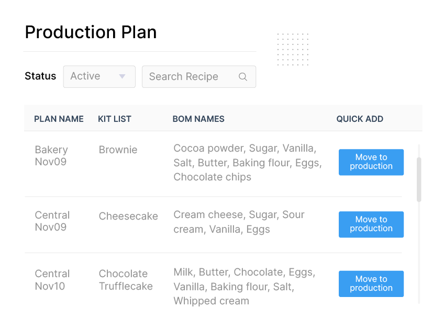This screenshot has width=444, height=331.
Task: Click the KIT LIST column header
Action: tap(114, 119)
